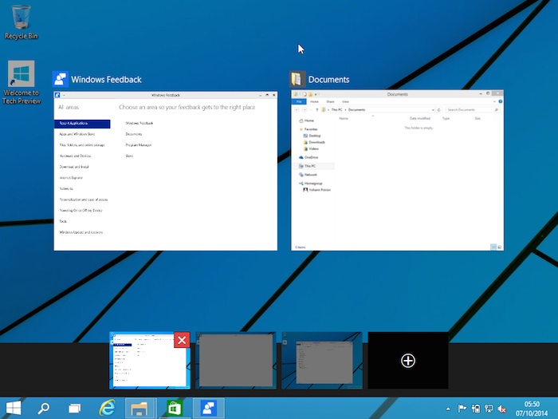Screen dimensions: 558x419
Task: Launch Internet Explorer from the taskbar
Action: click(x=107, y=407)
